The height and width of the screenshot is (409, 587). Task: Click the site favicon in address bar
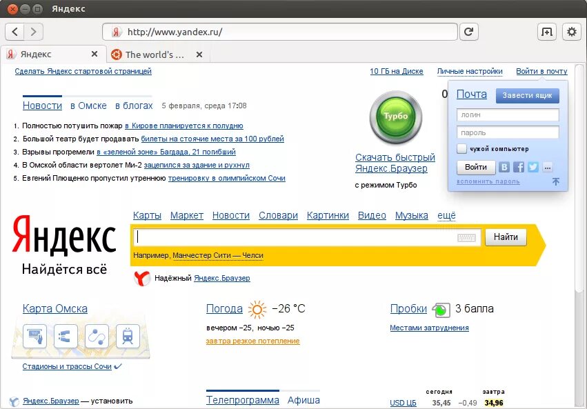click(x=116, y=32)
